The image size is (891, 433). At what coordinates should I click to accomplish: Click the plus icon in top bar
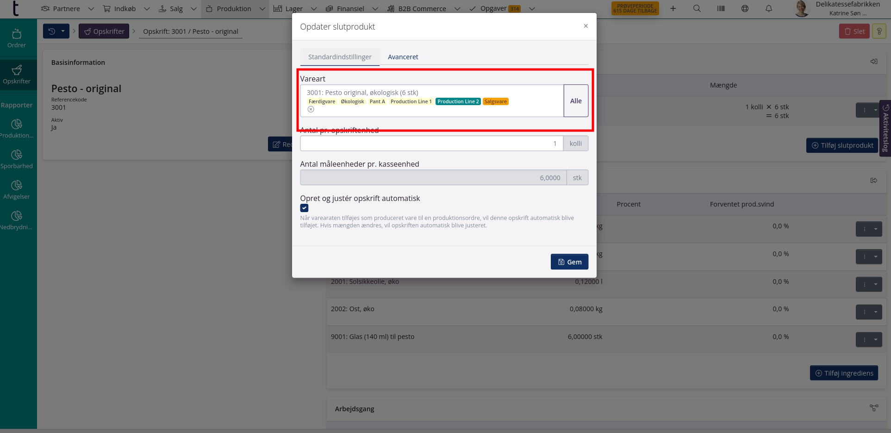click(x=673, y=8)
